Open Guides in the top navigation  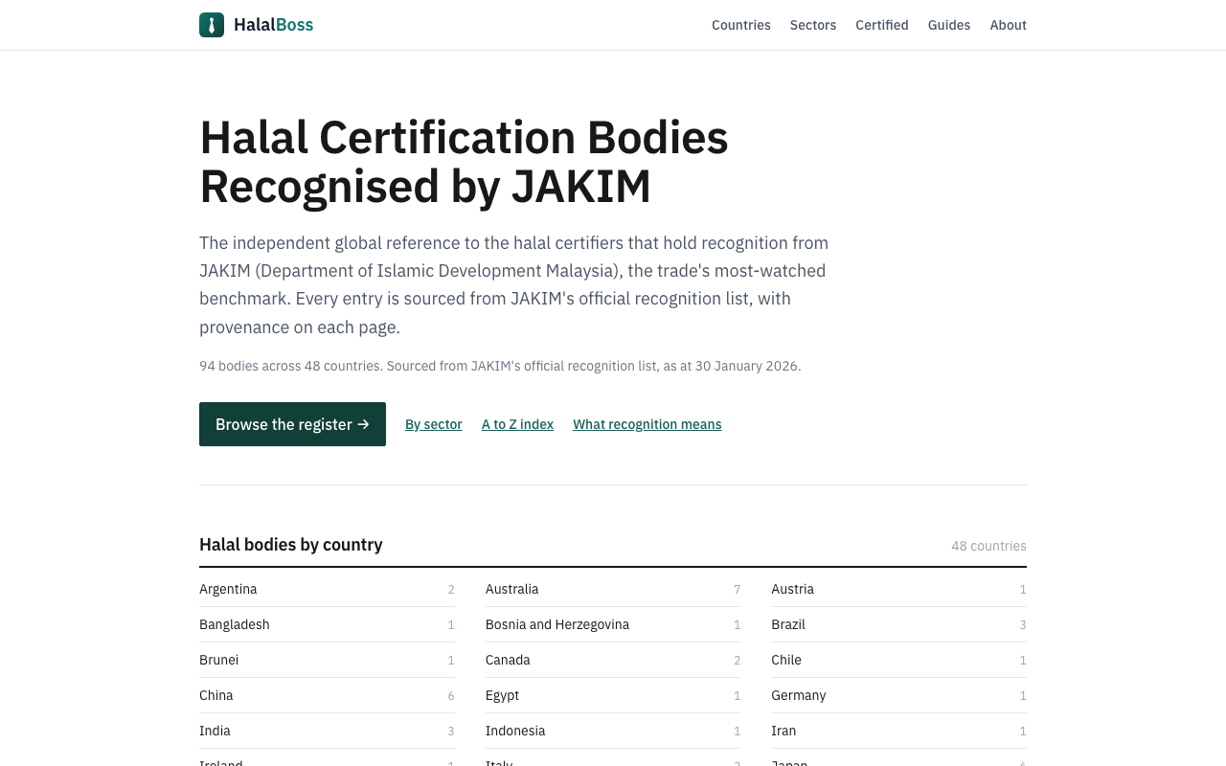(949, 25)
